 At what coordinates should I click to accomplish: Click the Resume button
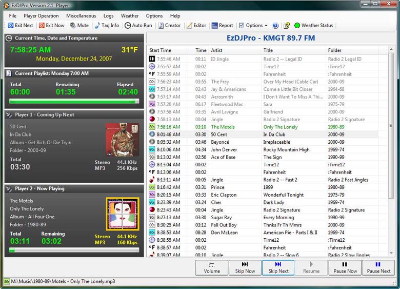pyautogui.click(x=311, y=267)
